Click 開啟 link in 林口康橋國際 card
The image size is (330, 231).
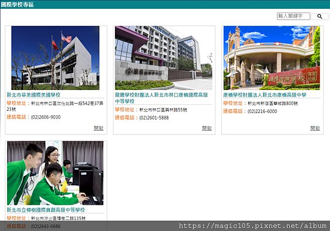coord(207,128)
